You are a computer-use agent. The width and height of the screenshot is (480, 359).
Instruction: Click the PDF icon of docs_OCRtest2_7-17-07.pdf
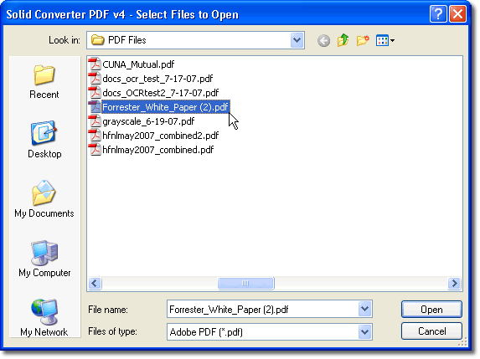[95, 93]
